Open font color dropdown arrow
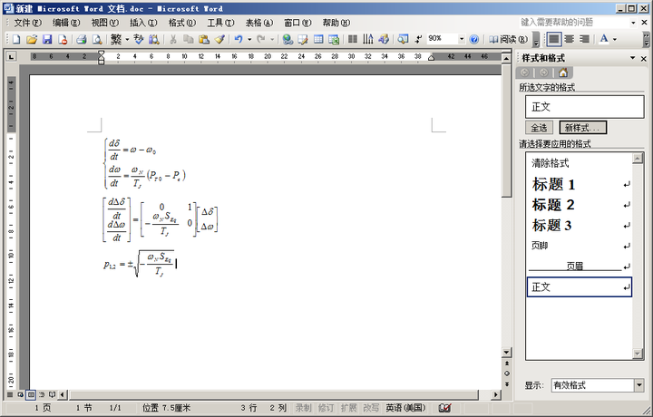The image size is (653, 417). pos(614,40)
